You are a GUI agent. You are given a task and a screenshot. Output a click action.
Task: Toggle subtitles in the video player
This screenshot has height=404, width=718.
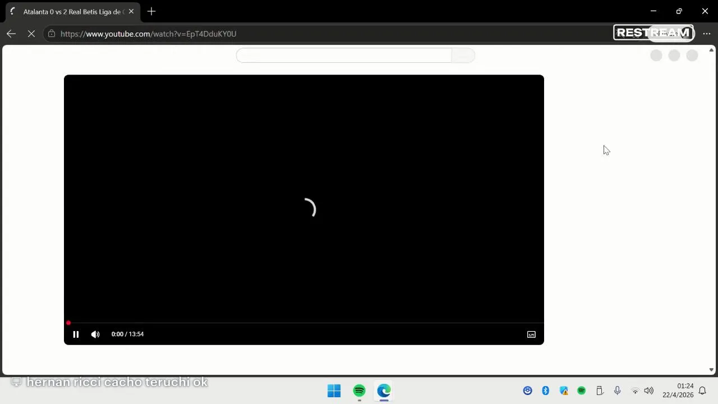click(x=531, y=334)
